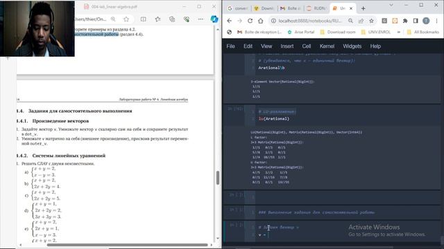Show more bookmarks with the double-chevron
Screen dimensions: 444x249
coord(399,33)
